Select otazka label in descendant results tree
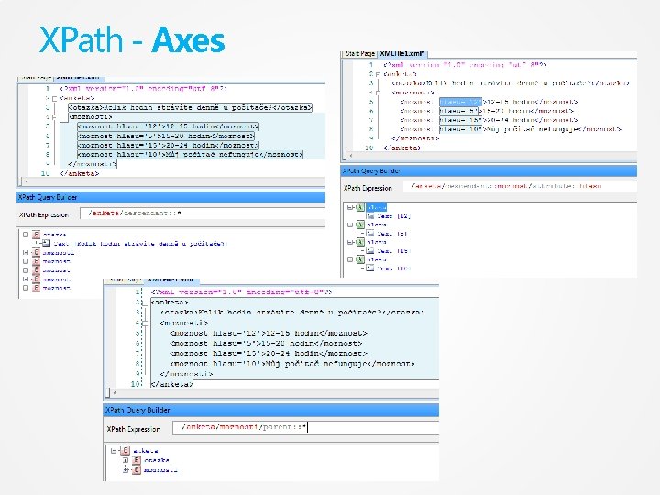The image size is (660, 495). tap(55, 235)
